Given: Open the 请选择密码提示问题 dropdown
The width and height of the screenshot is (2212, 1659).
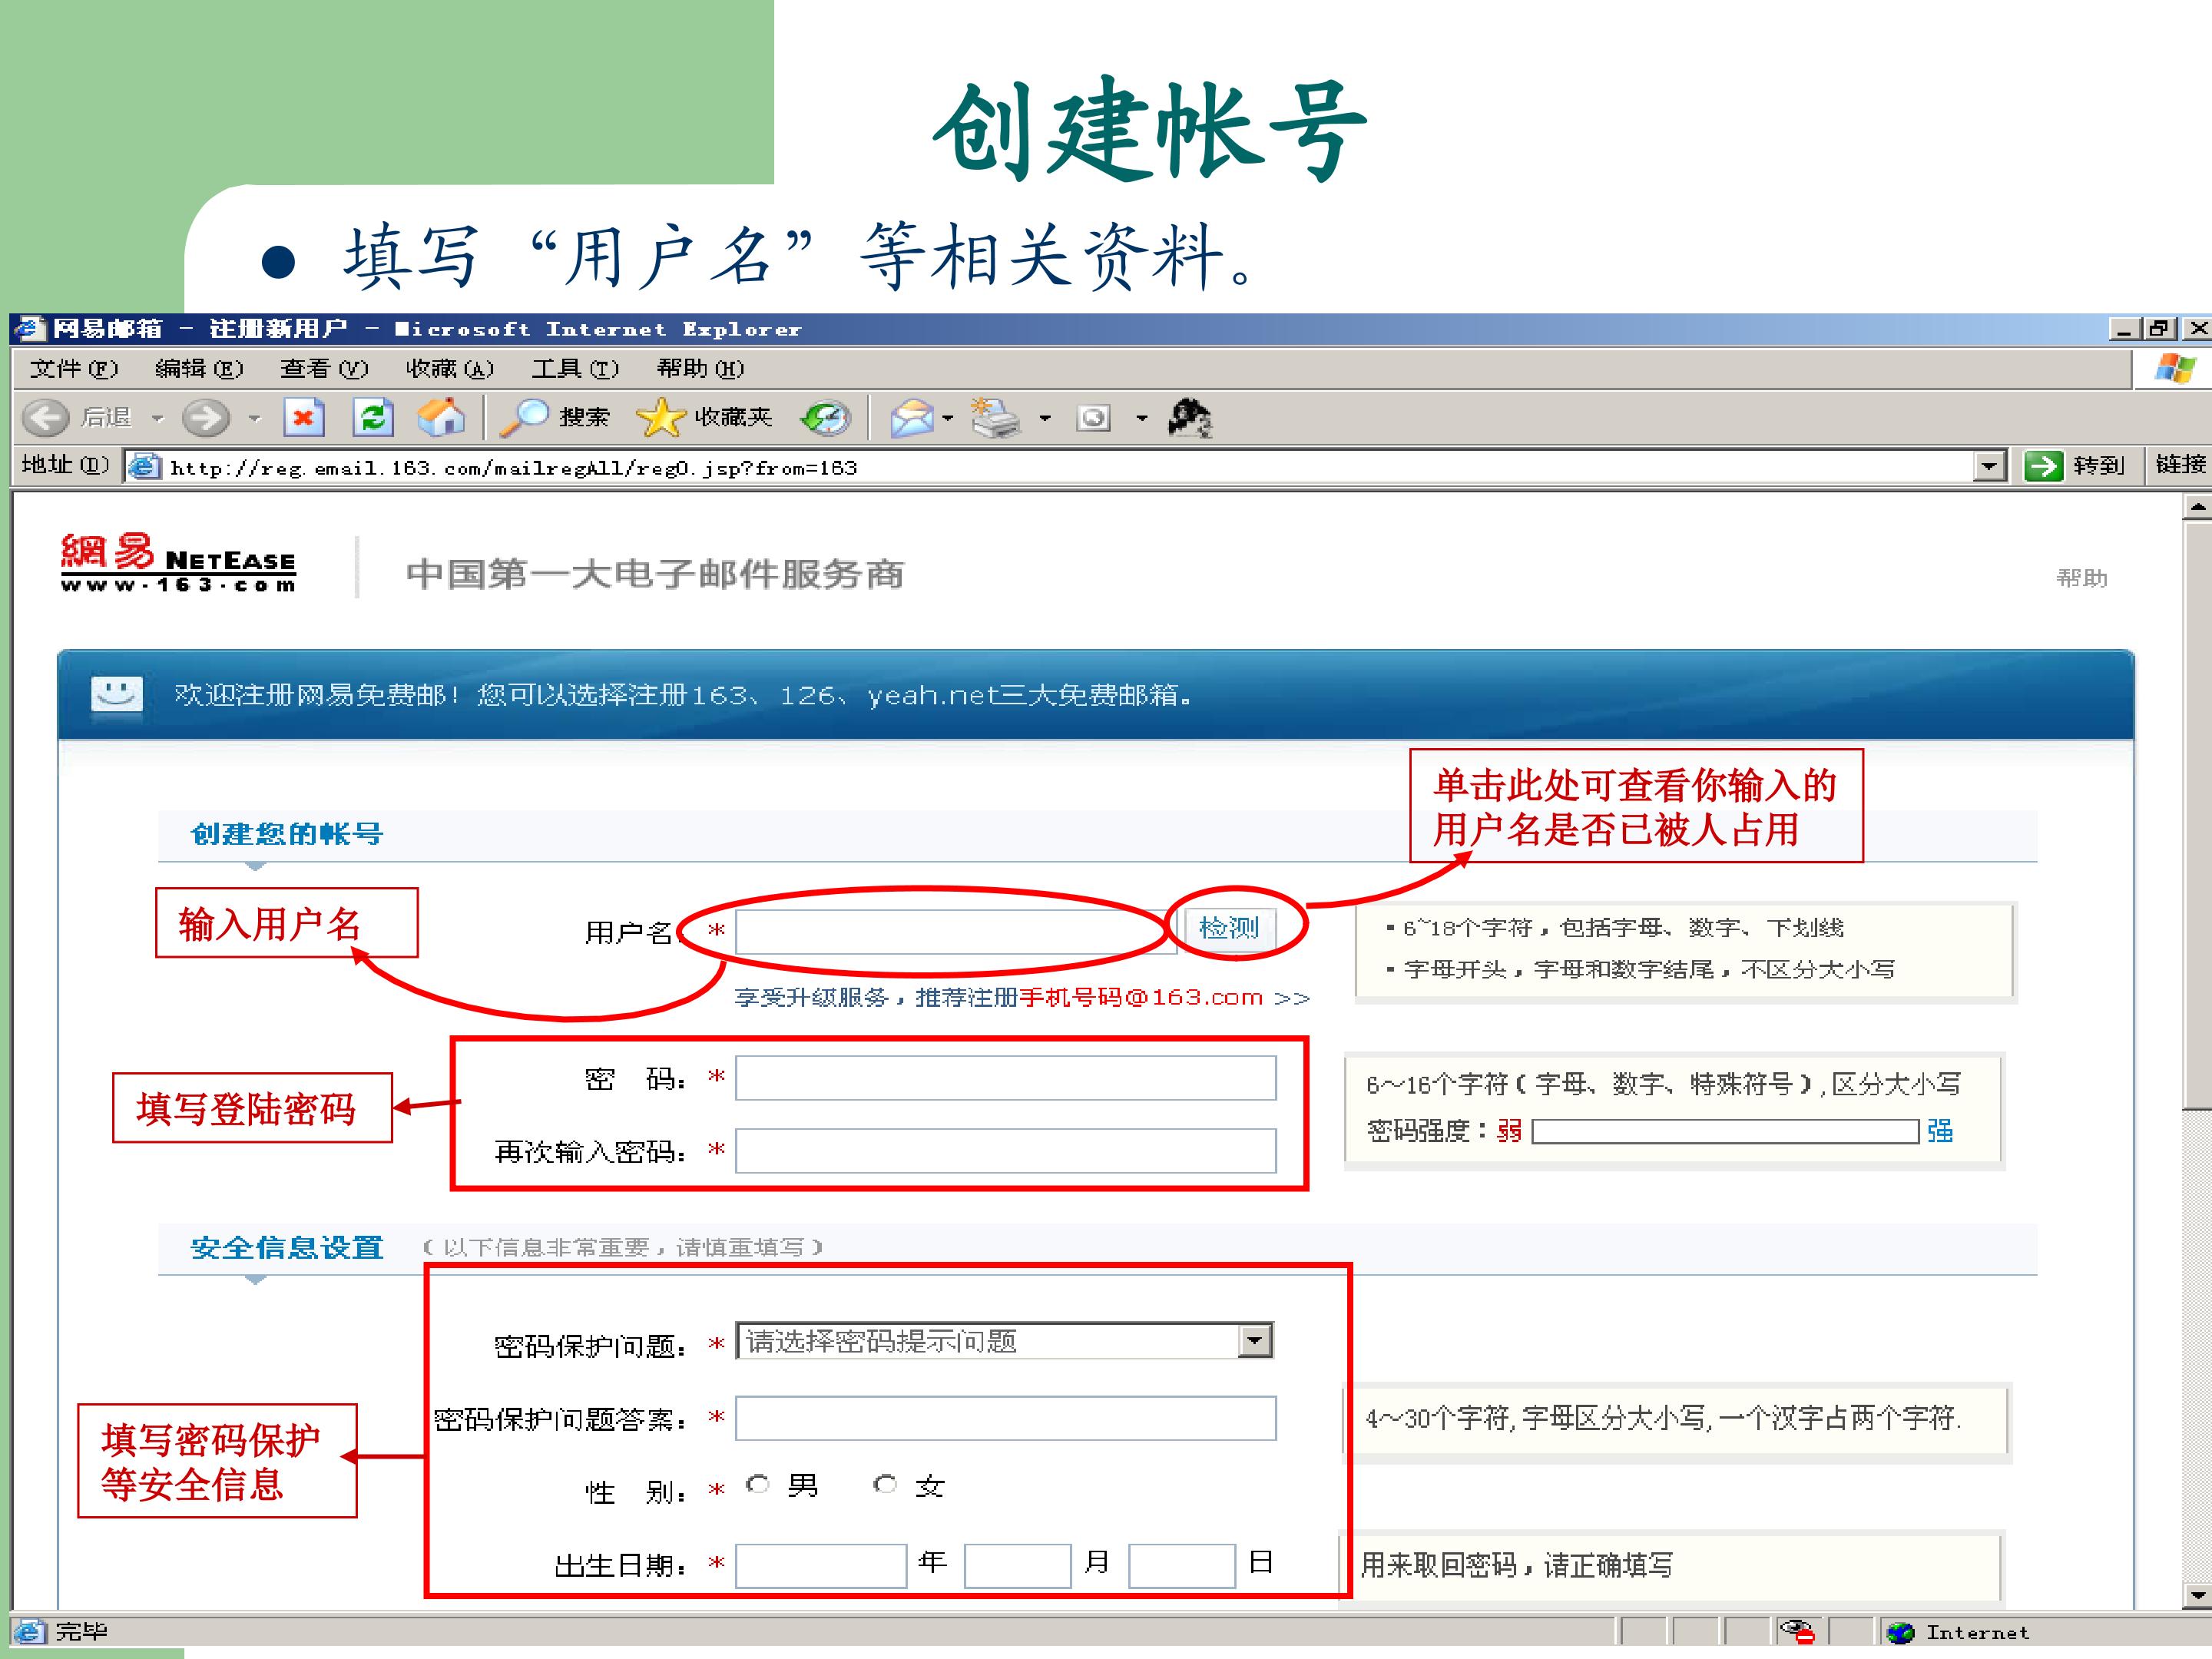Looking at the screenshot, I should [1005, 1340].
